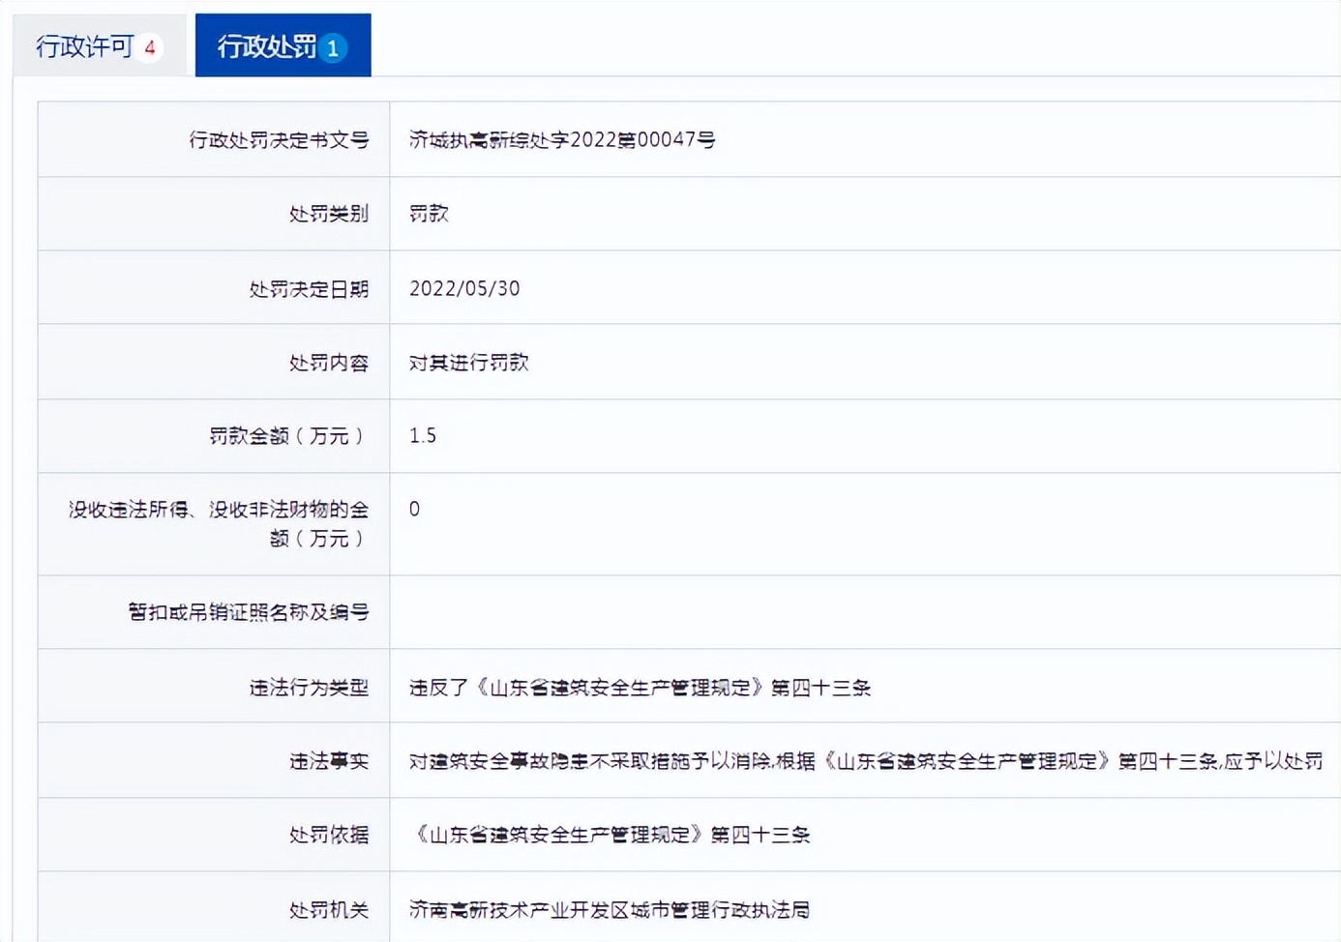1341x942 pixels.
Task: Select the fine amount 1.5
Action: pyautogui.click(x=423, y=435)
